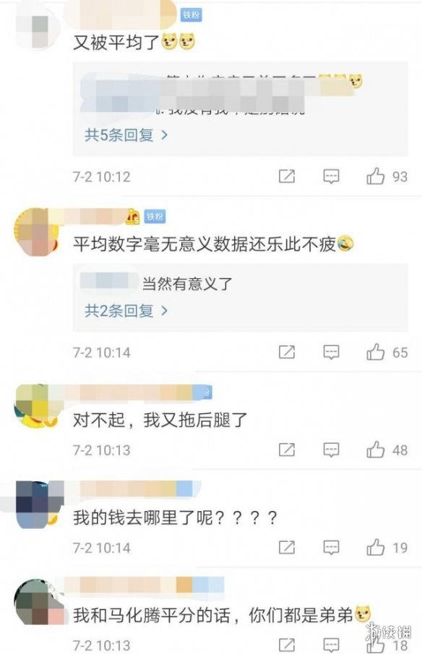Like the comment with 93 likes

375,176
